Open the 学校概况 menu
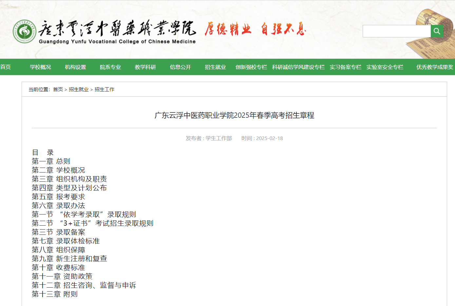Image resolution: width=455 pixels, height=306 pixels. [40, 67]
